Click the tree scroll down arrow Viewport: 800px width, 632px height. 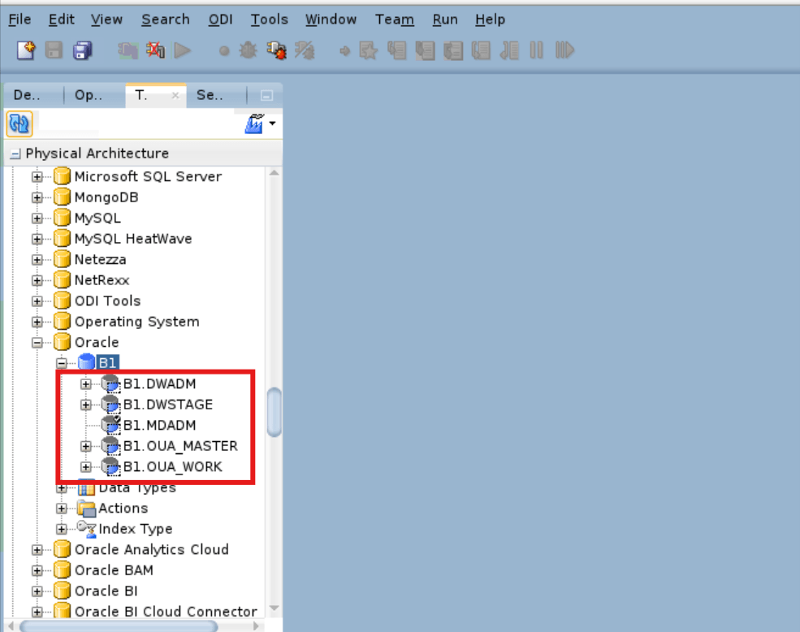(274, 608)
